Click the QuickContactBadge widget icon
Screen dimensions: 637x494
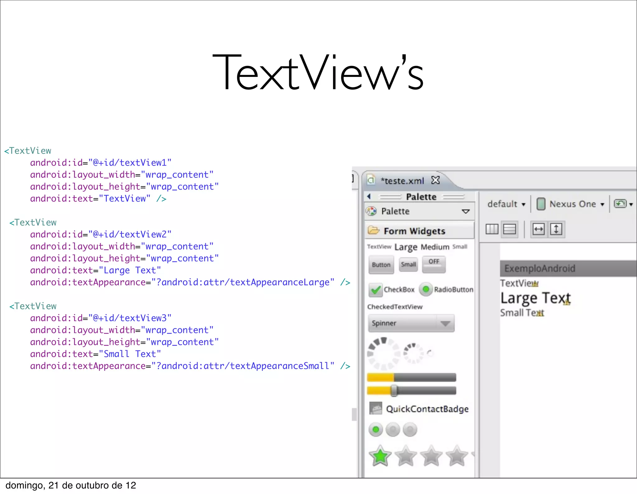(376, 408)
